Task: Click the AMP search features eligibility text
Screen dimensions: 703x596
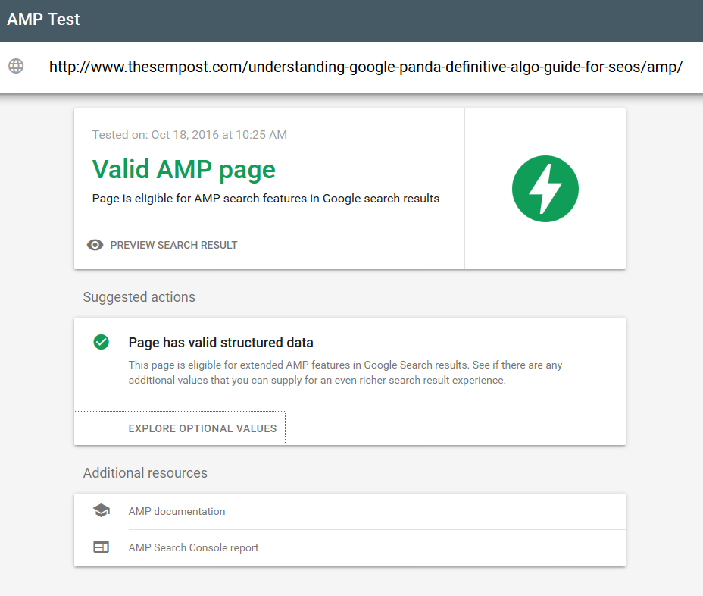Action: [265, 199]
